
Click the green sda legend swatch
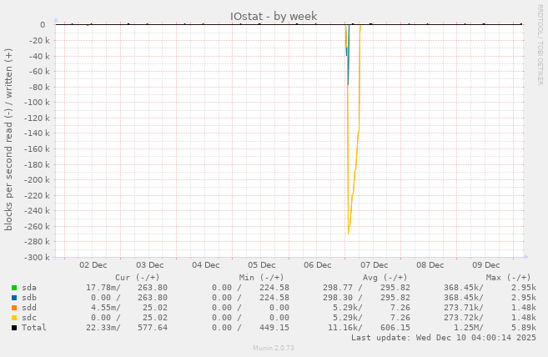pyautogui.click(x=14, y=288)
